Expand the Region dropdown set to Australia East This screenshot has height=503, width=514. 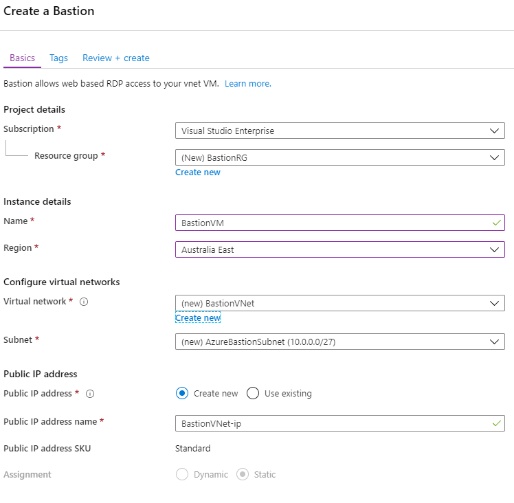coord(340,249)
